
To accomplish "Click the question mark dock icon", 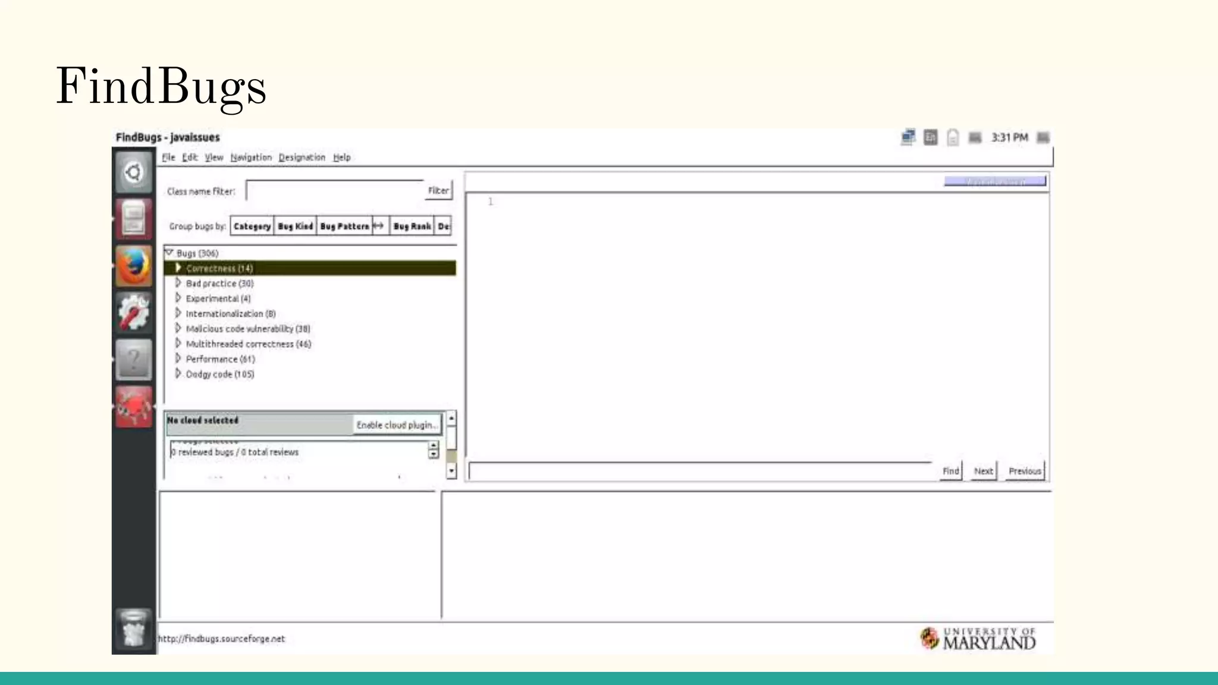I will point(134,360).
